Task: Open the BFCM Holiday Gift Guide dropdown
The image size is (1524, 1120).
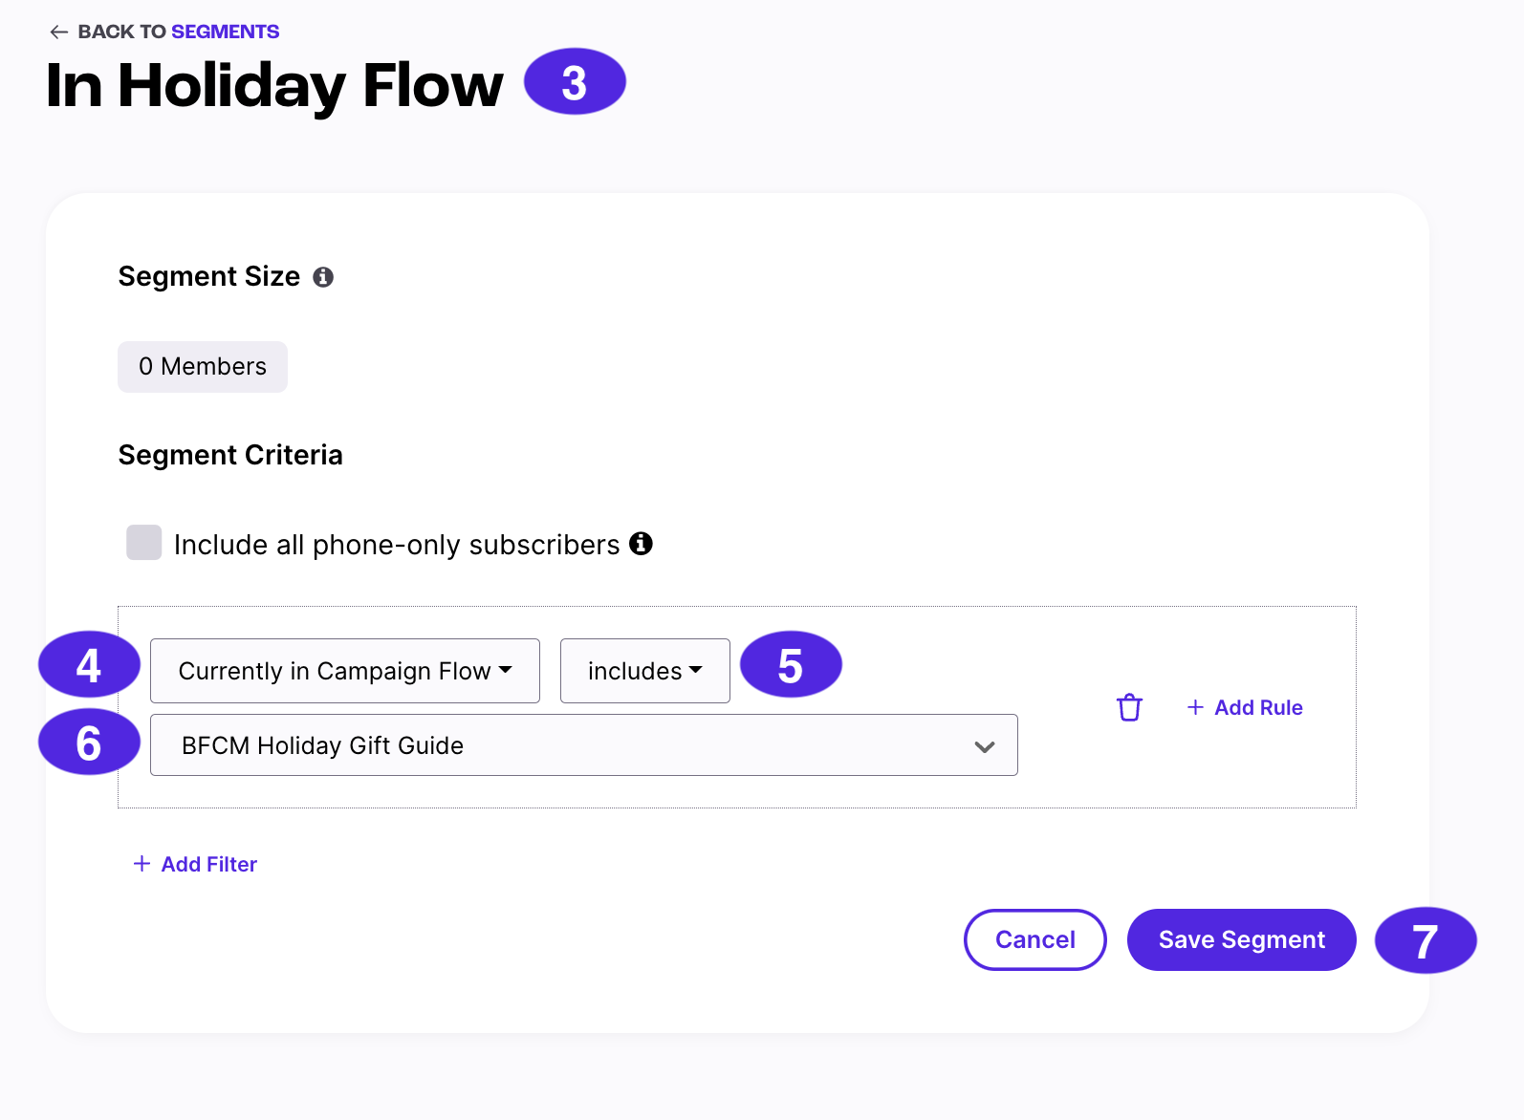Action: pyautogui.click(x=583, y=746)
